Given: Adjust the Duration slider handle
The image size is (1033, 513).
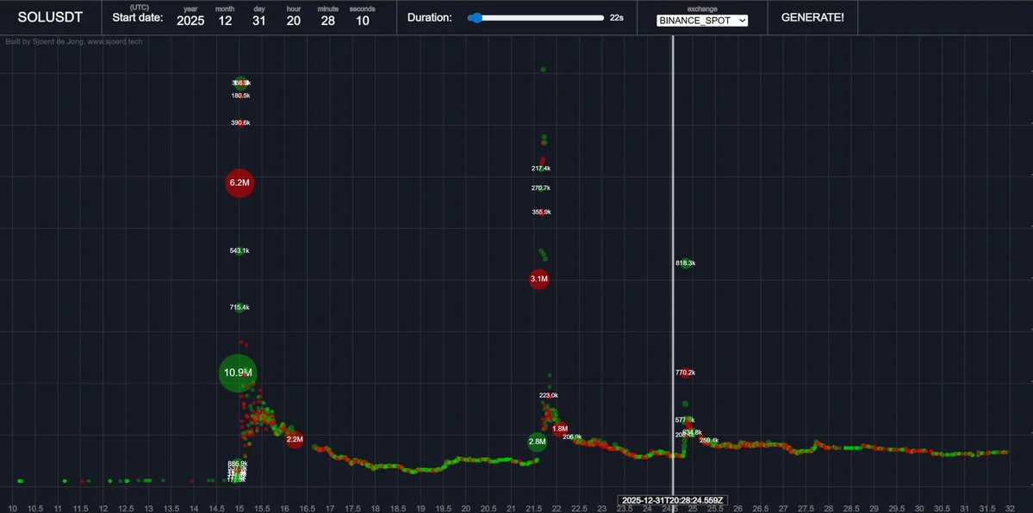Looking at the screenshot, I should [x=475, y=17].
